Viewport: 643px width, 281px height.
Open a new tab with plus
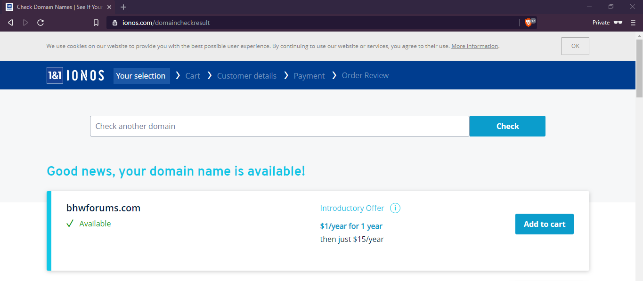click(123, 7)
